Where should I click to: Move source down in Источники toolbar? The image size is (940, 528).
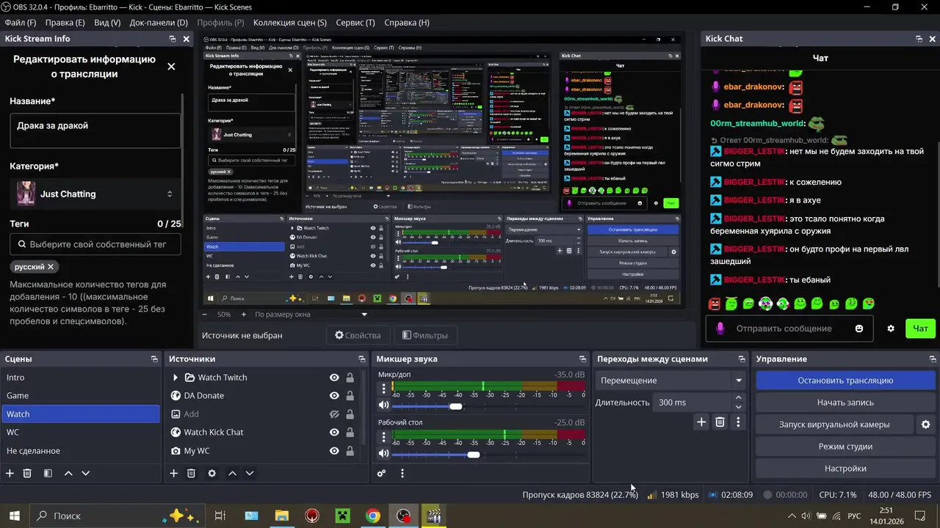click(x=250, y=473)
